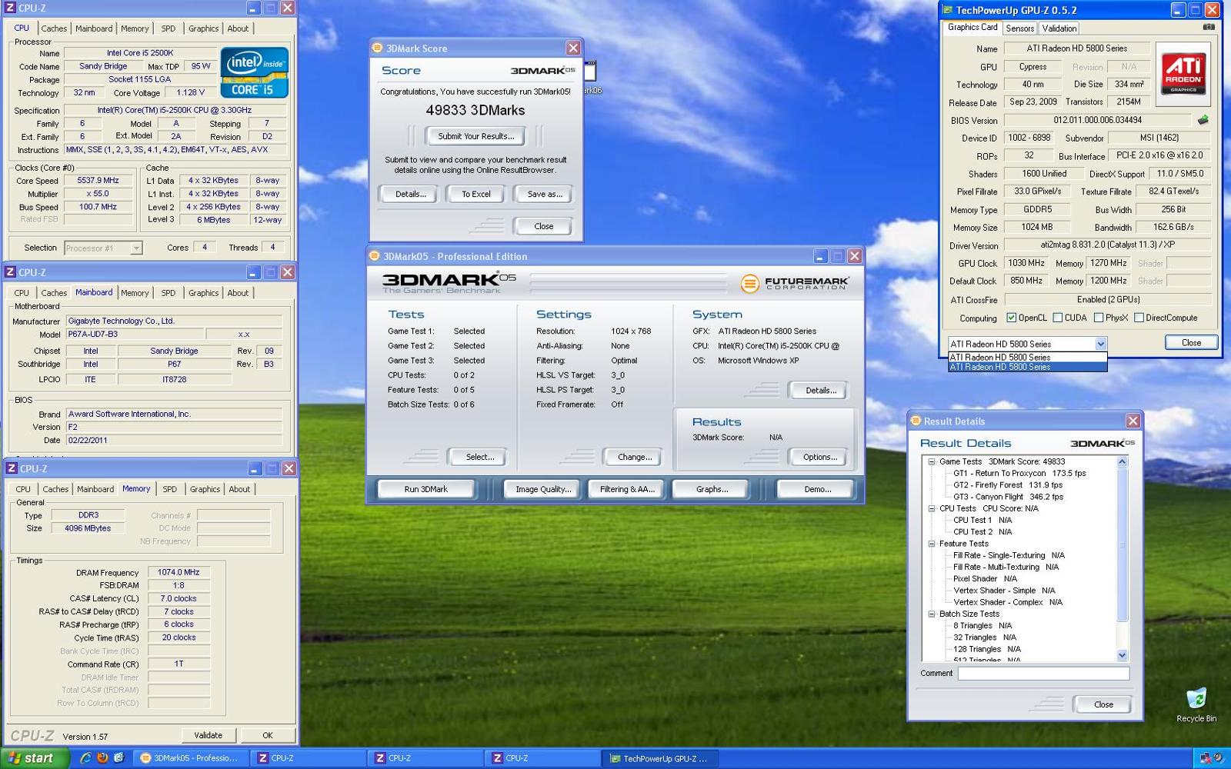Select GT1 - Return To Proxycon result row
Image resolution: width=1231 pixels, height=769 pixels.
point(1019,474)
